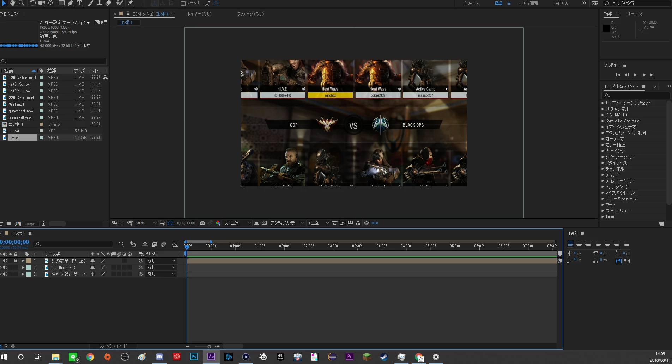
Task: Expand the CINEMA 4D effects category
Action: click(603, 115)
